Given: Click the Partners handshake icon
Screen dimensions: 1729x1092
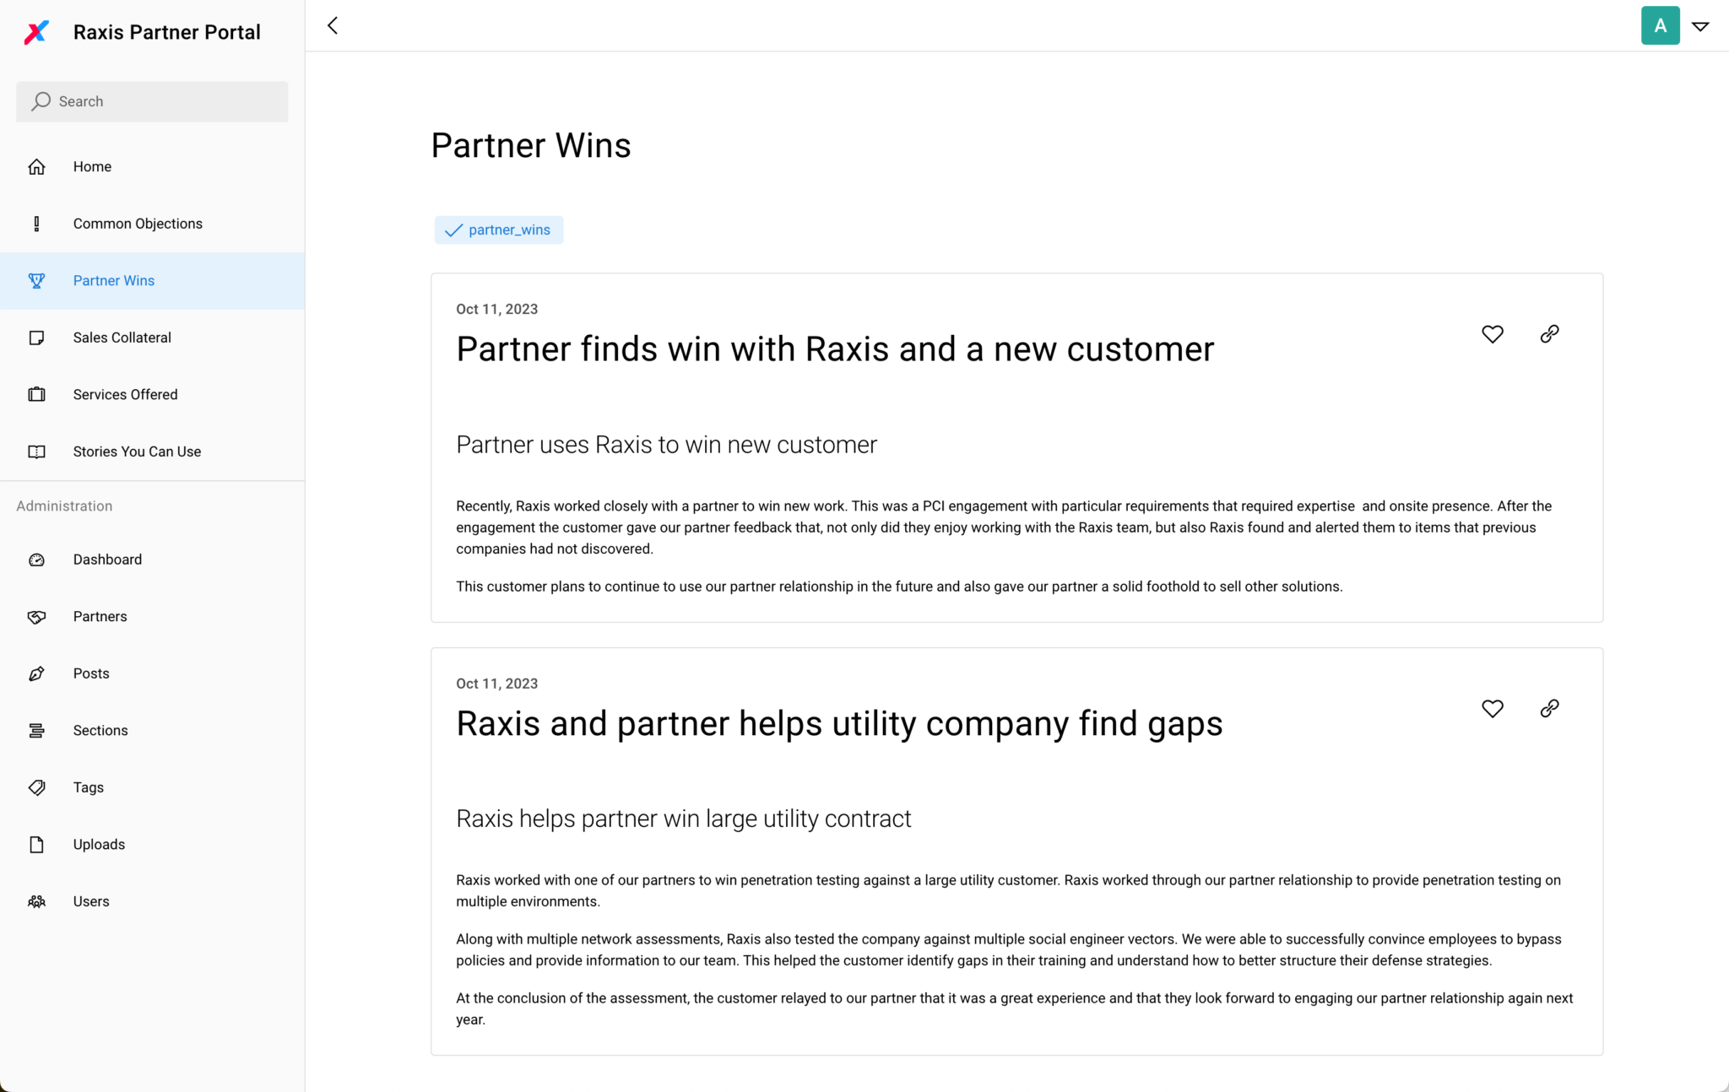Looking at the screenshot, I should point(36,617).
